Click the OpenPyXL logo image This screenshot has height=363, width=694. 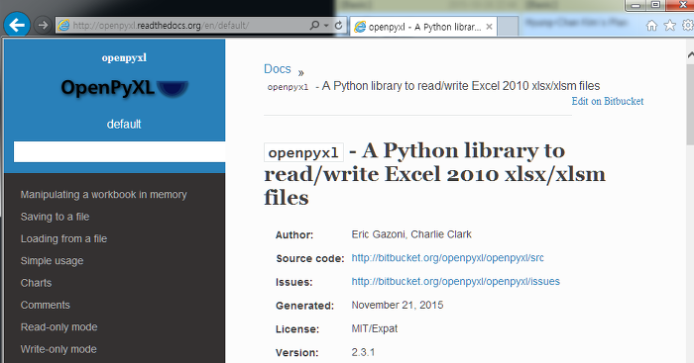tap(124, 88)
